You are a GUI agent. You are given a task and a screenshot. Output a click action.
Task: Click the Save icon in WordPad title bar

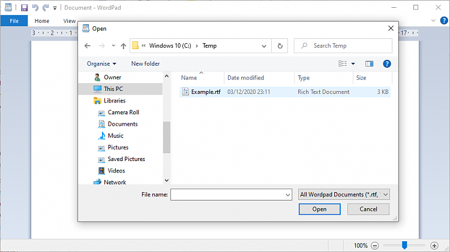click(x=25, y=8)
